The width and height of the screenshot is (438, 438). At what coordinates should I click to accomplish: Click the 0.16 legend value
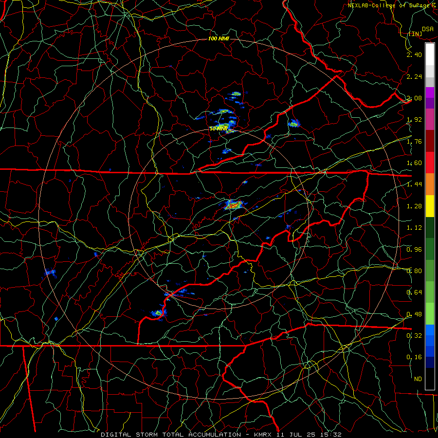(x=414, y=357)
